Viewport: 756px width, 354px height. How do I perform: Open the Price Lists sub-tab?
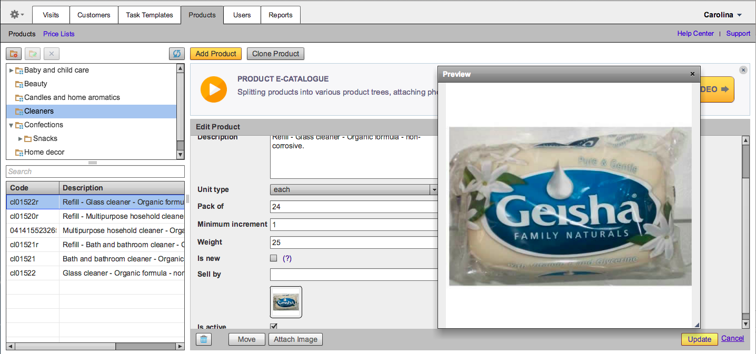[59, 34]
